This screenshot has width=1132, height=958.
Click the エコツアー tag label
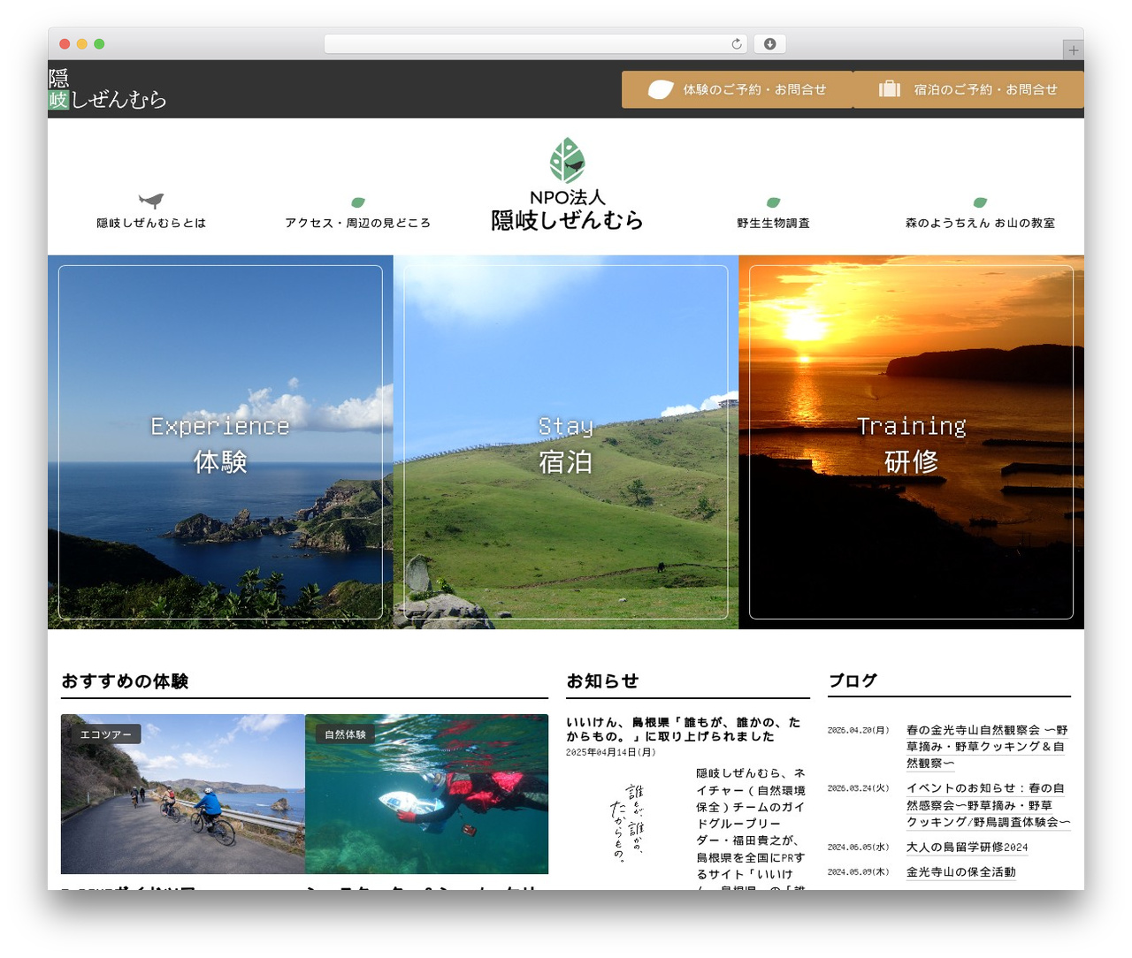point(105,734)
